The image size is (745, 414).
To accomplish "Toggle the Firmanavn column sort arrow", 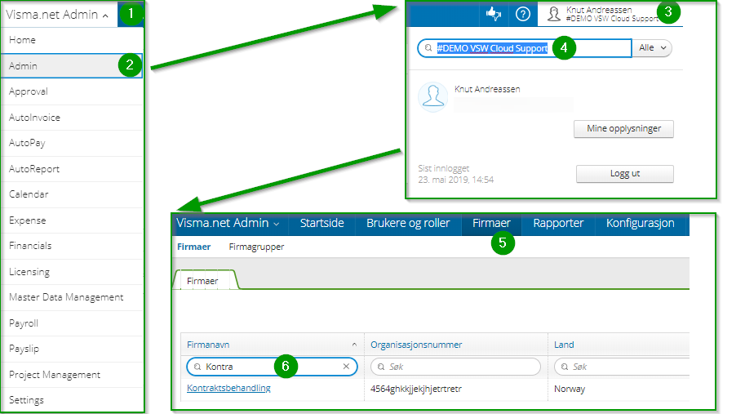I will (354, 345).
